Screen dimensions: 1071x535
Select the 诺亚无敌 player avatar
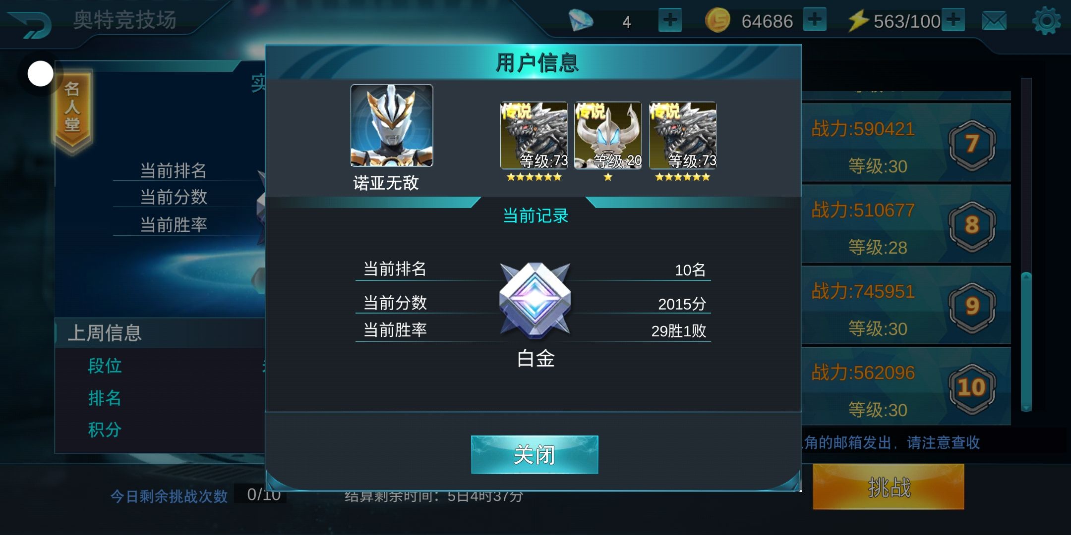[x=392, y=125]
